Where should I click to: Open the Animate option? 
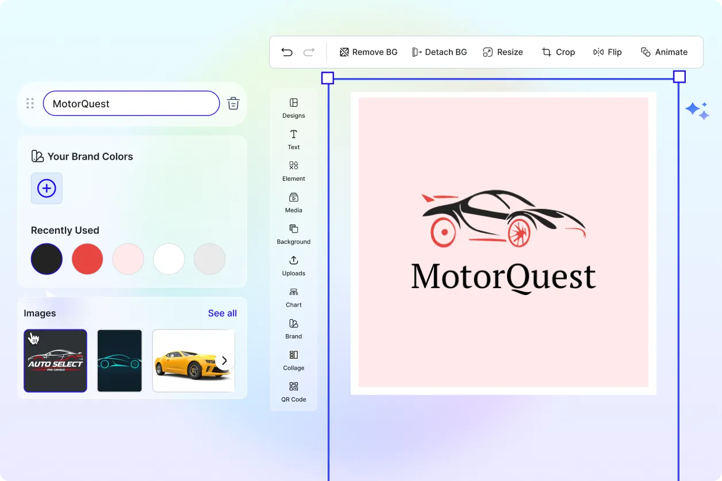point(664,52)
